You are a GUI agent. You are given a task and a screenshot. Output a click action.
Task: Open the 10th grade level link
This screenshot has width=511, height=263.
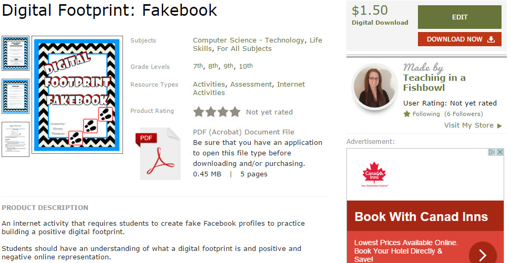pyautogui.click(x=246, y=66)
